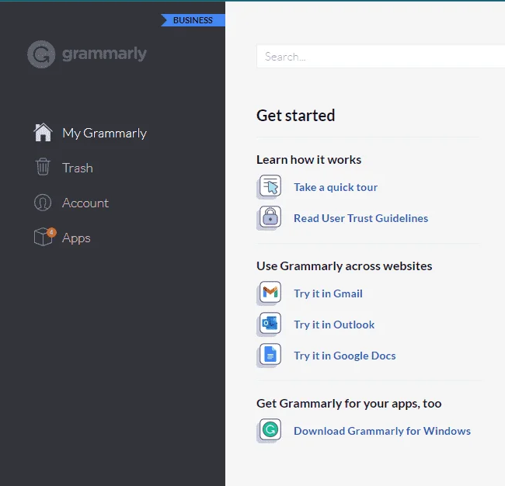Open the Apps menu item

click(76, 238)
